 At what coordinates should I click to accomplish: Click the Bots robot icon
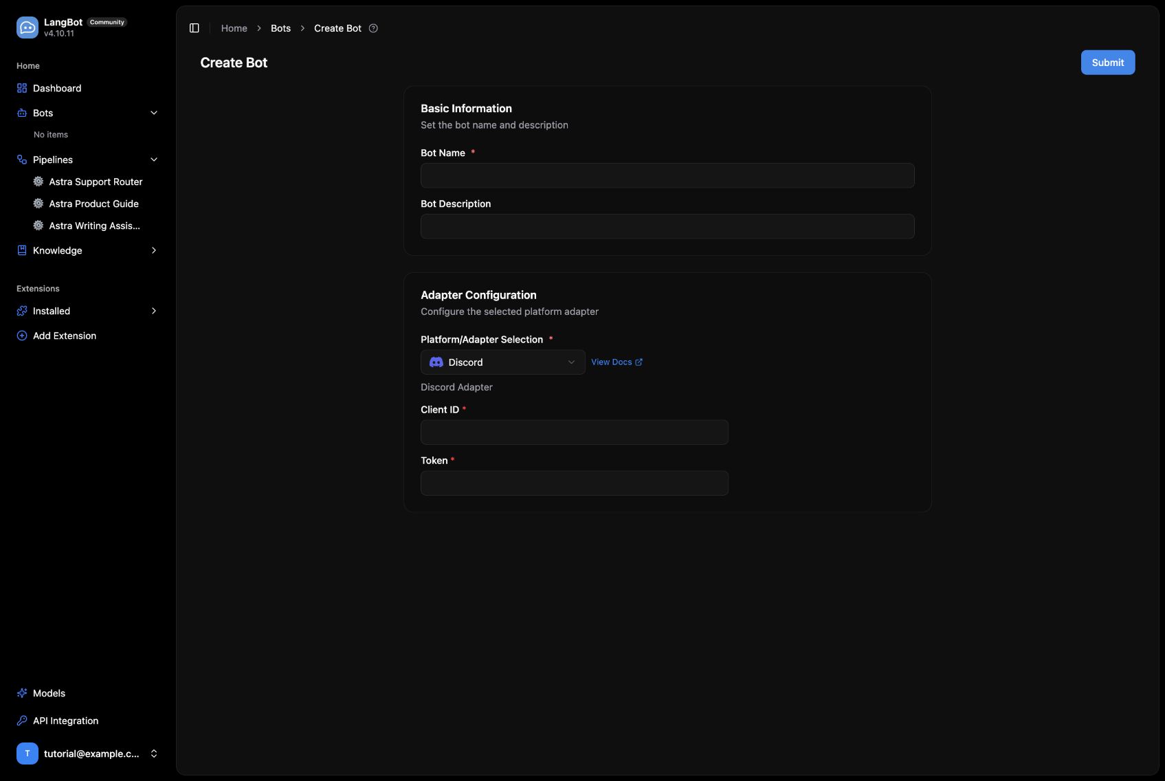click(22, 113)
